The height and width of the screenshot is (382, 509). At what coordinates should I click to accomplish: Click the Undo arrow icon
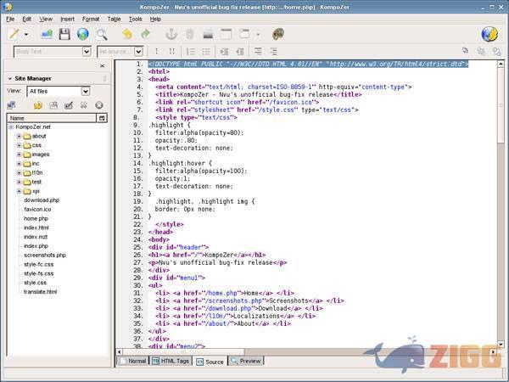126,35
